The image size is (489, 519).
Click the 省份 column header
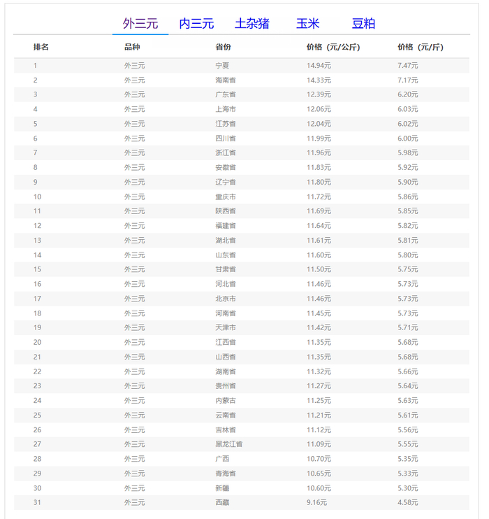[x=223, y=47]
